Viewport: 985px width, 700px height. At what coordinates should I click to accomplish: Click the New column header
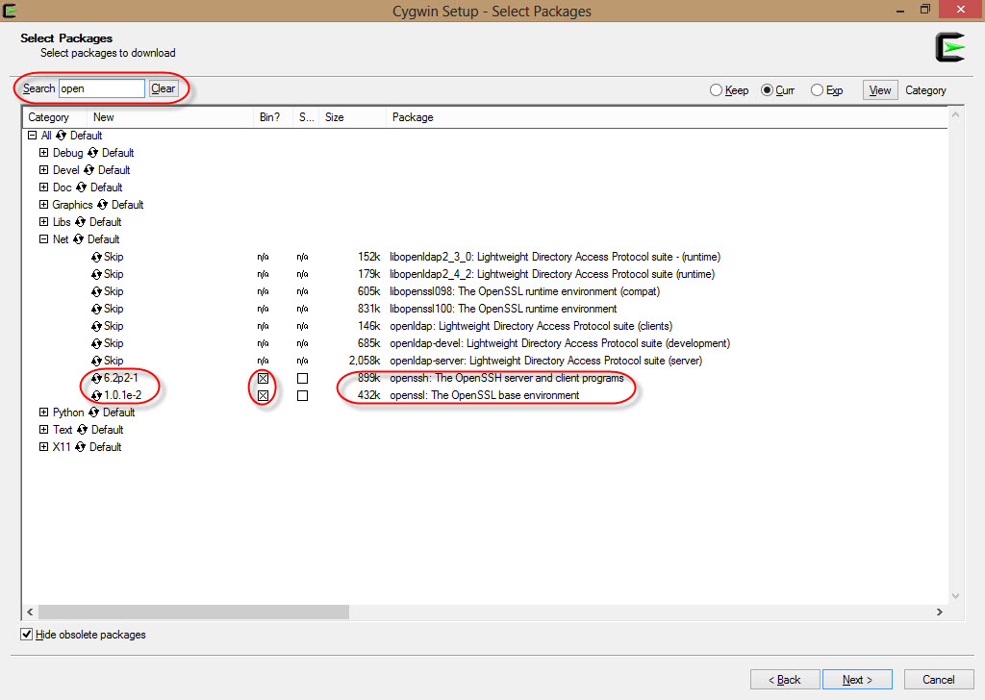[169, 117]
